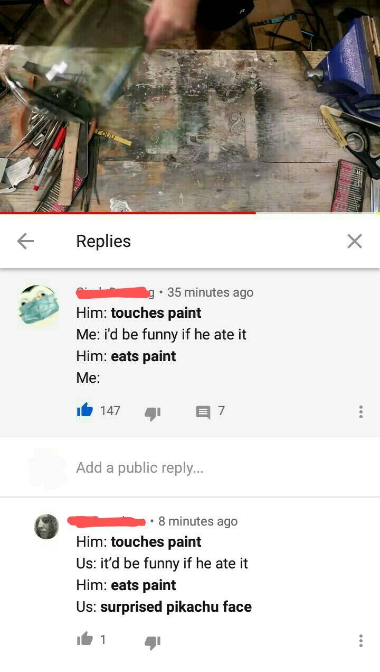Dislike the comment posted 35 minutes ago
The image size is (380, 672).
[153, 412]
